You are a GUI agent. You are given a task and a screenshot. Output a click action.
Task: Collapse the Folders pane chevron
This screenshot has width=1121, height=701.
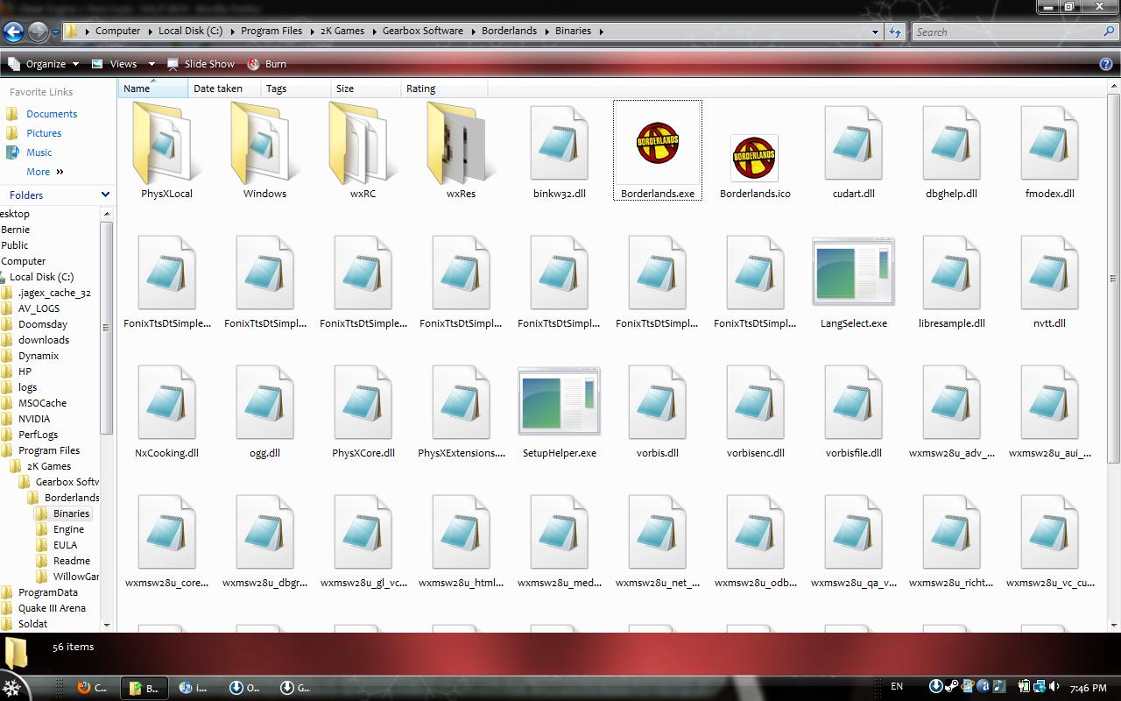[106, 195]
